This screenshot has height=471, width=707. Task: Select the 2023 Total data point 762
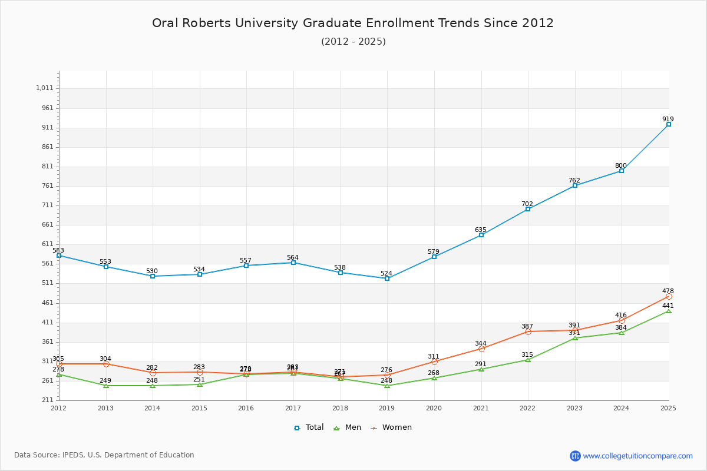[575, 185]
